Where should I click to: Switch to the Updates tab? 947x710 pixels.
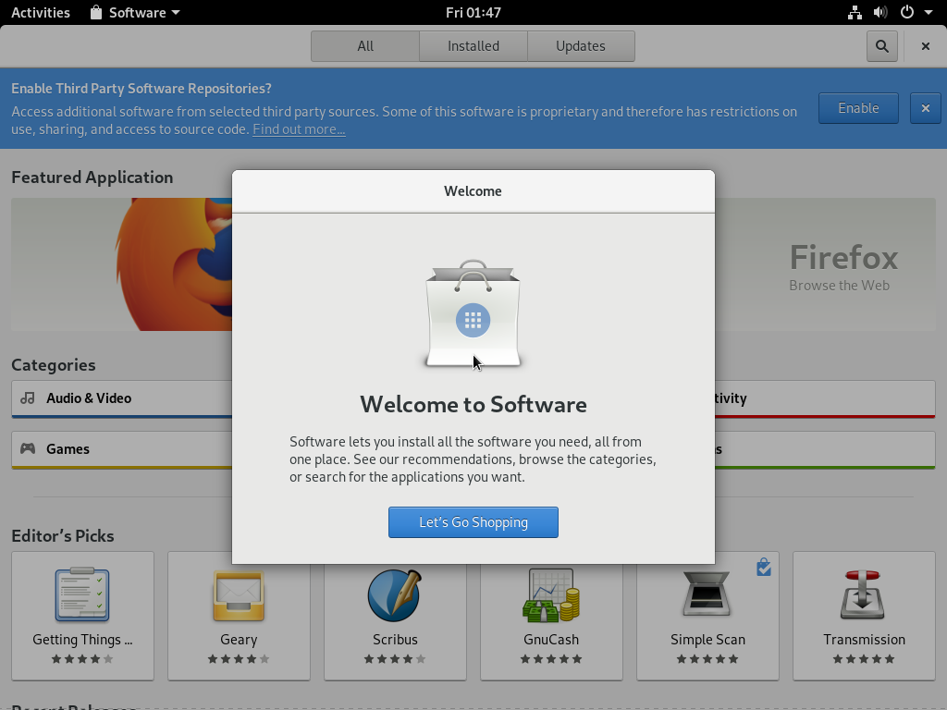[x=581, y=46]
